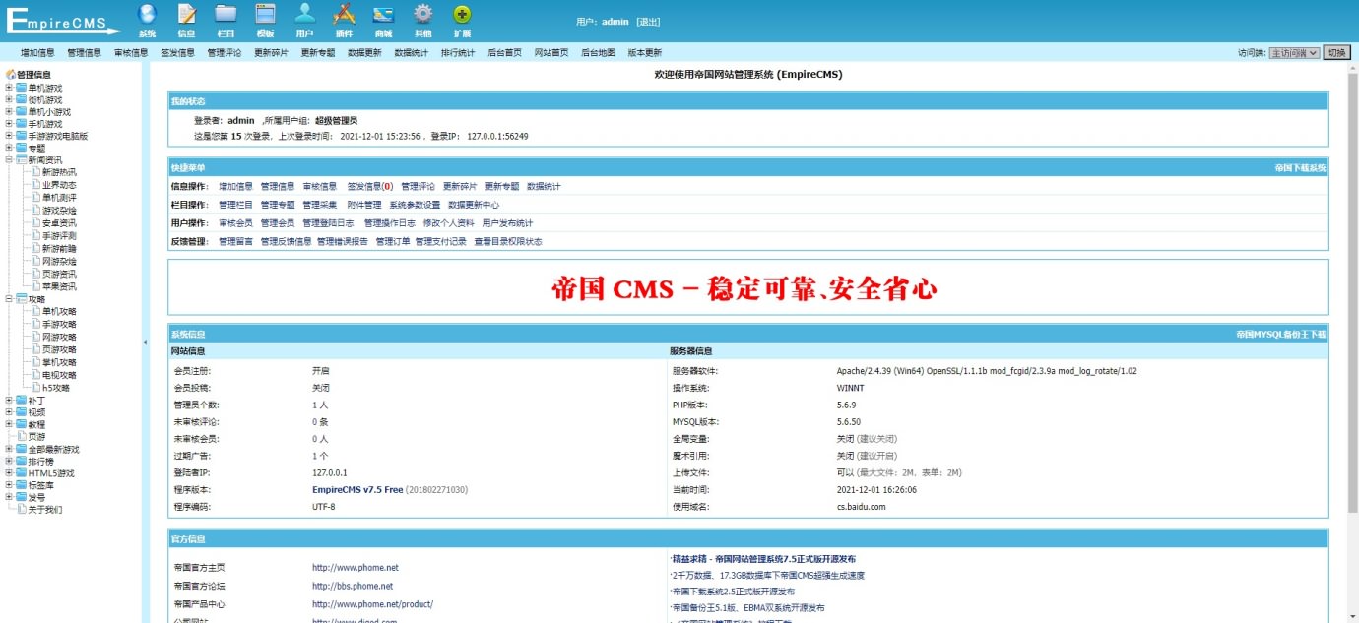Image resolution: width=1359 pixels, height=623 pixels.
Task: Open the 查看目录权限状态 link
Action: pyautogui.click(x=507, y=241)
